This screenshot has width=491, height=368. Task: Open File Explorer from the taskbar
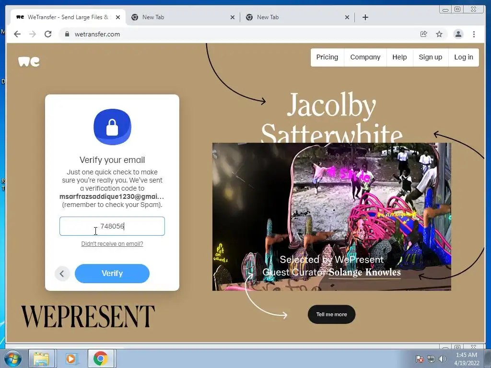[42, 358]
